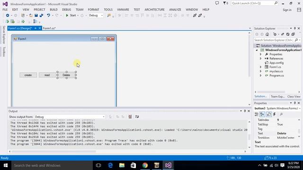Select App.config in Solution Explorer
Image resolution: width=303 pixels, height=170 pixels.
(276, 63)
